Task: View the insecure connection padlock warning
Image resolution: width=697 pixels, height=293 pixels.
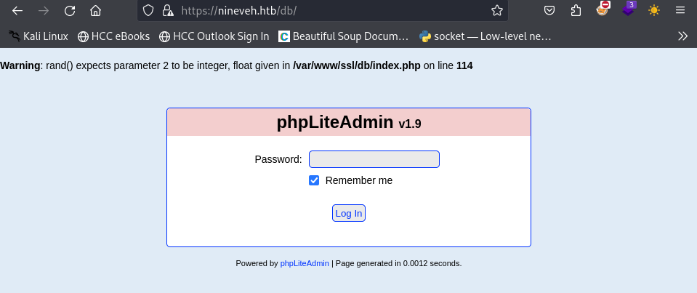Action: click(x=167, y=11)
